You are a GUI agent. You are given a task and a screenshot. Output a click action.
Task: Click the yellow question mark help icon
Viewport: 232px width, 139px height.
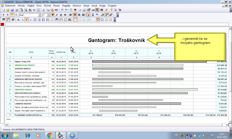click(112, 10)
